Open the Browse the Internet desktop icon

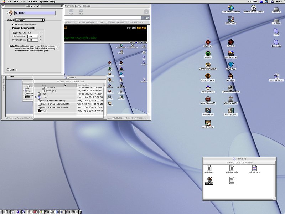click(x=231, y=8)
